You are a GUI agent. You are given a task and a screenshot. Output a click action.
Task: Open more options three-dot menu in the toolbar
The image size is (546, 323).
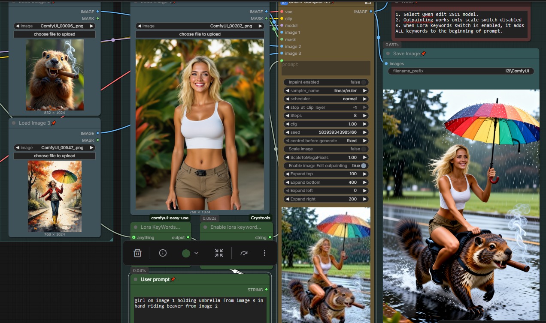click(264, 253)
